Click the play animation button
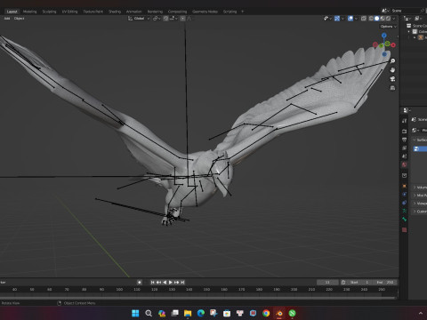The width and height of the screenshot is (427, 320). coord(171,282)
